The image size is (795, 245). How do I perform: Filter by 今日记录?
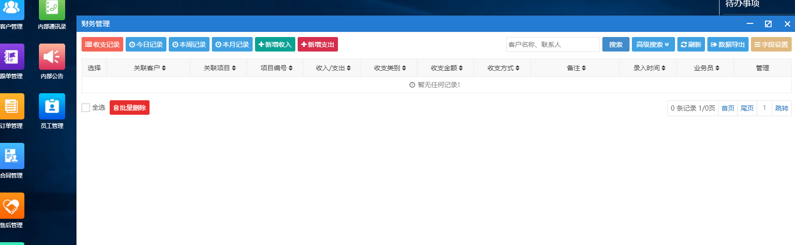pos(146,45)
